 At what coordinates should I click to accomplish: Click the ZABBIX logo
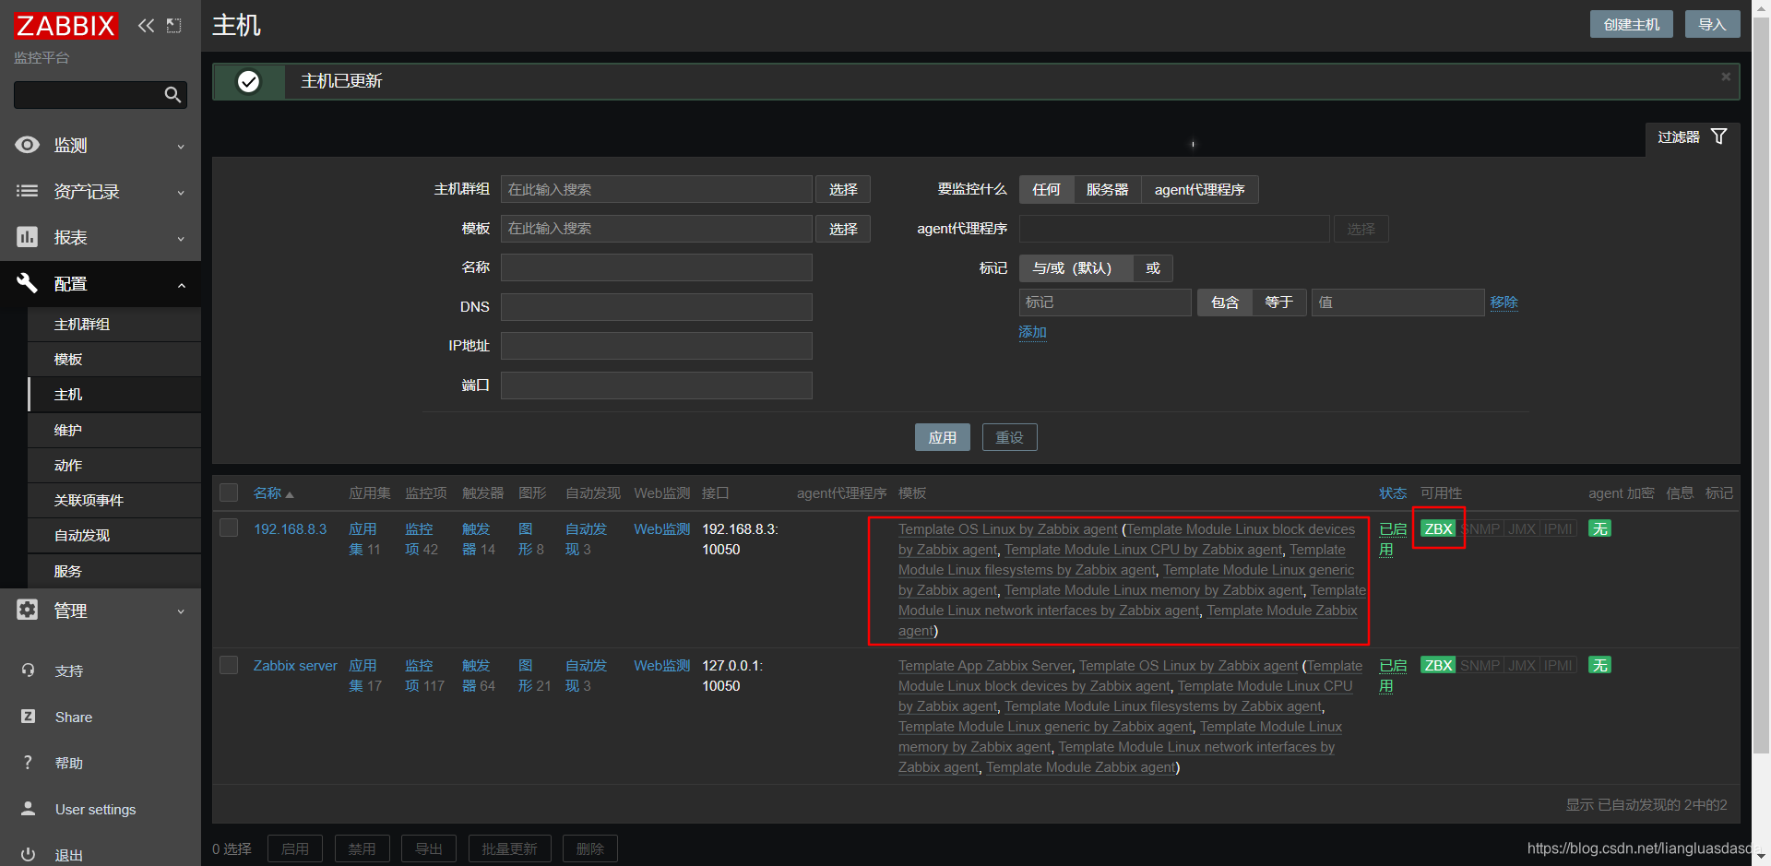pyautogui.click(x=65, y=26)
